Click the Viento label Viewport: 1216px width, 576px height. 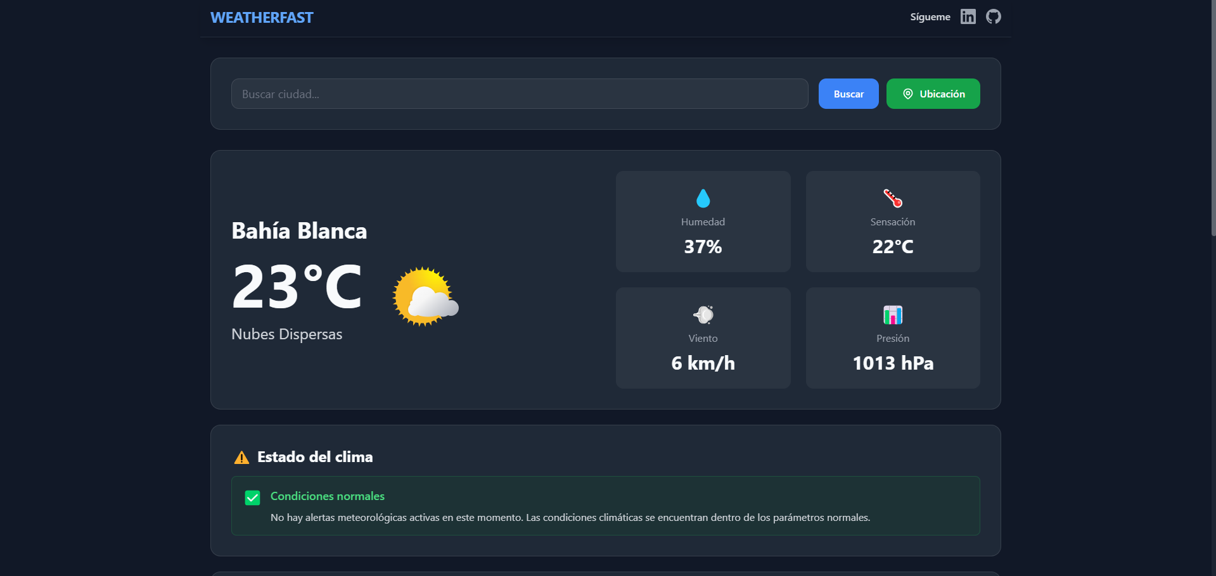tap(703, 339)
